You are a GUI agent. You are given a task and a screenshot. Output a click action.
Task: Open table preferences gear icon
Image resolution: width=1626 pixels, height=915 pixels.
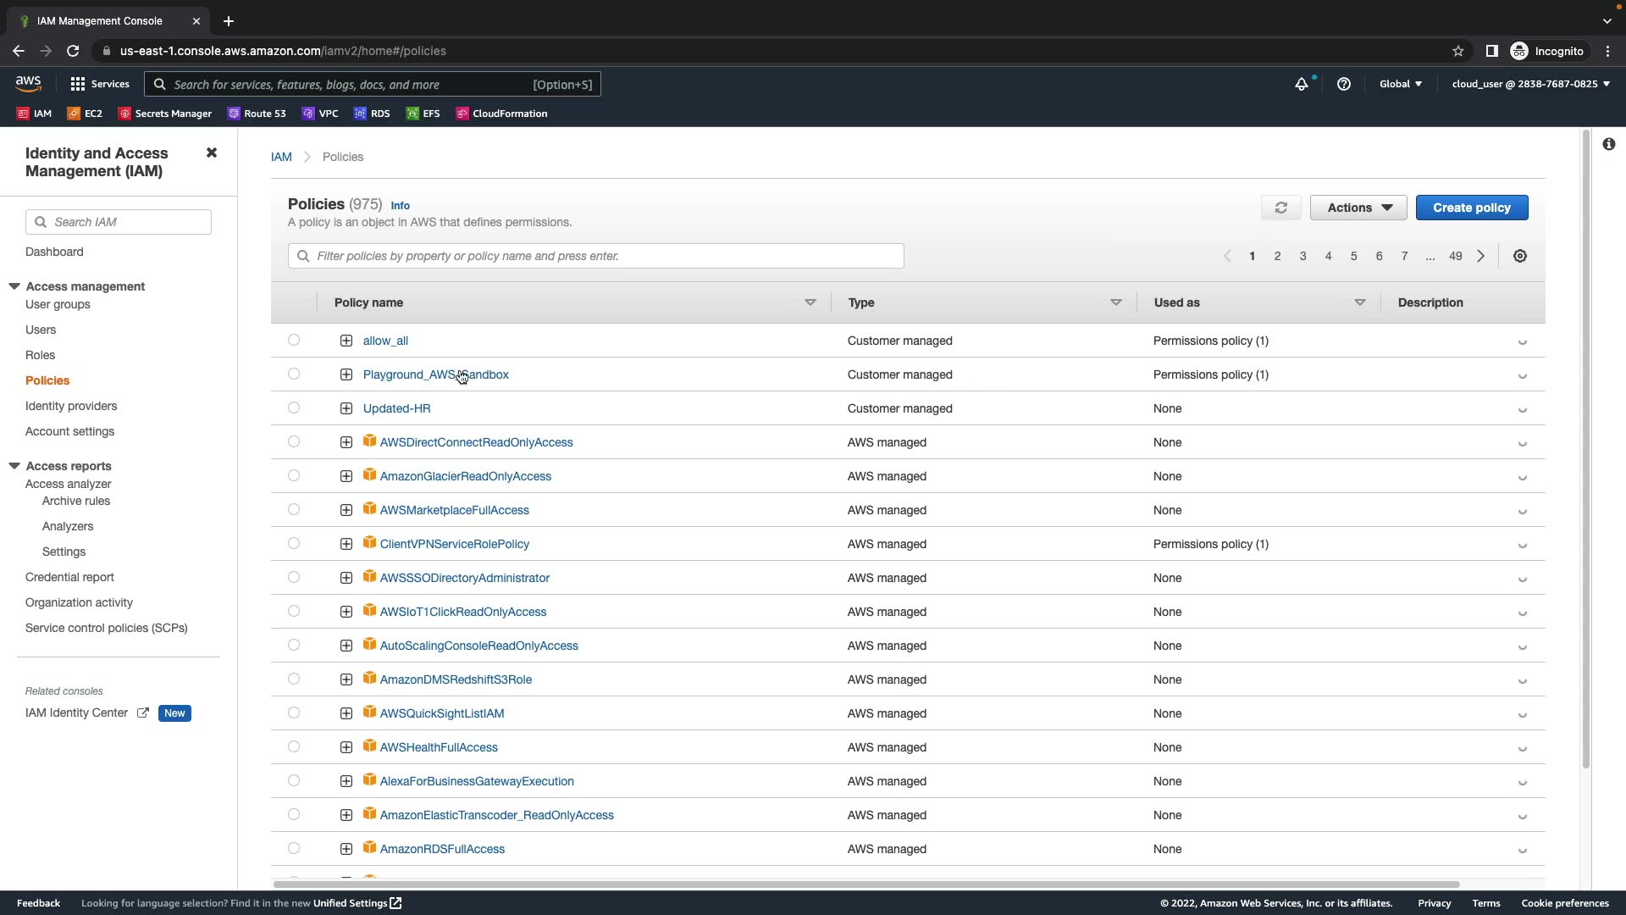[x=1520, y=256]
